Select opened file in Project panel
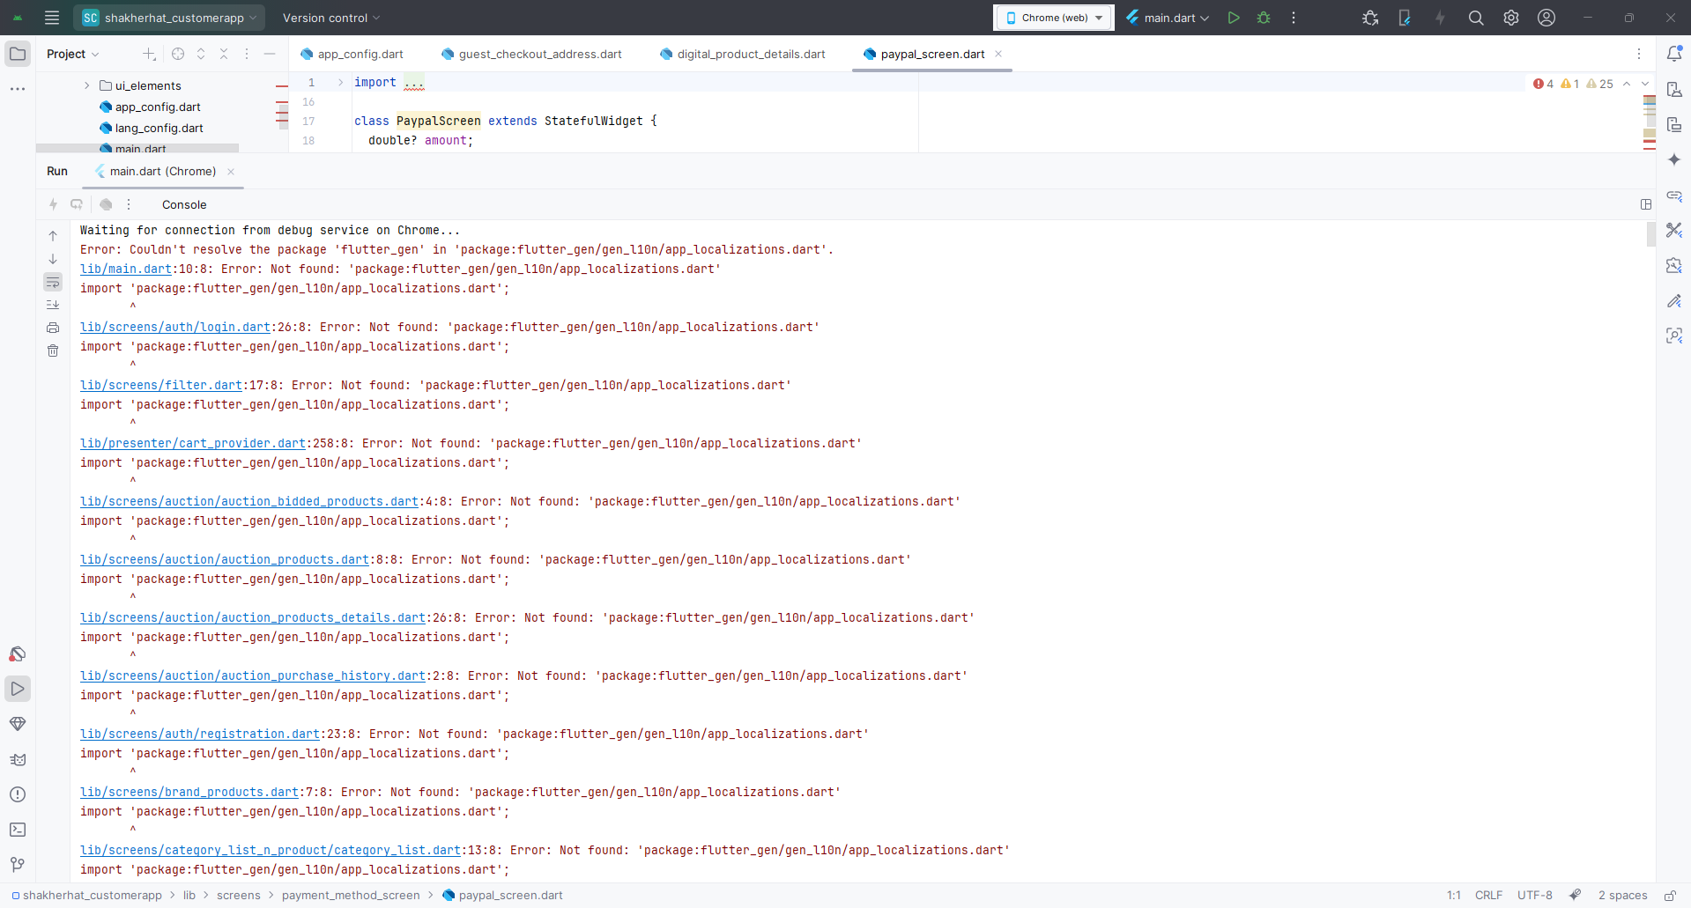Viewport: 1691px width, 908px height. pyautogui.click(x=178, y=54)
